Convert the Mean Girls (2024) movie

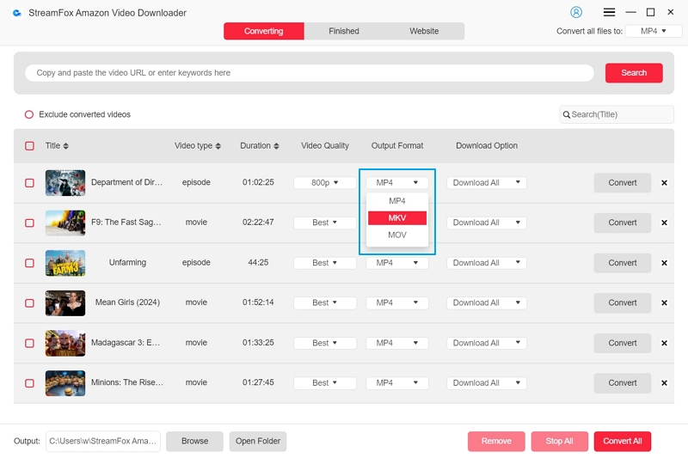coord(622,302)
